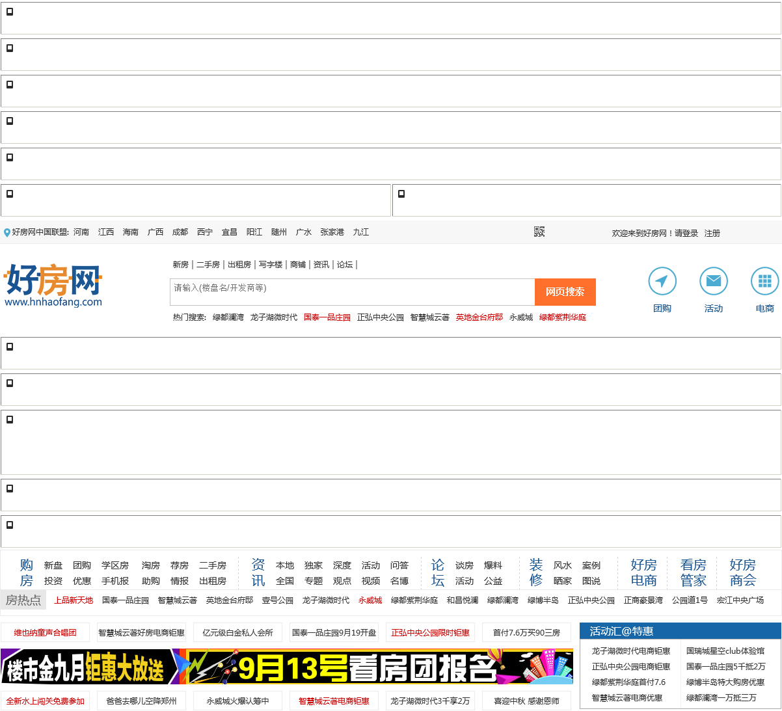Click 公园道1号 in 房热点 row
This screenshot has width=782, height=711.
coord(690,600)
